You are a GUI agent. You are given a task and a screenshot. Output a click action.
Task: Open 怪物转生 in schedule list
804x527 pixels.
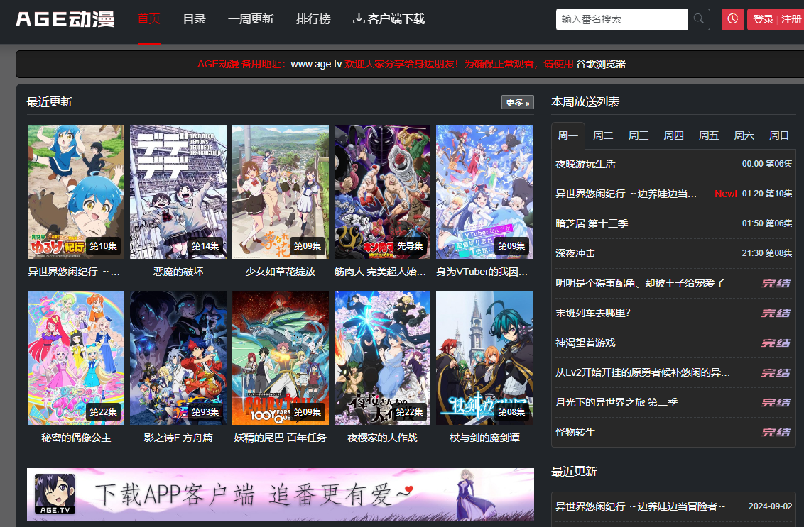(575, 432)
